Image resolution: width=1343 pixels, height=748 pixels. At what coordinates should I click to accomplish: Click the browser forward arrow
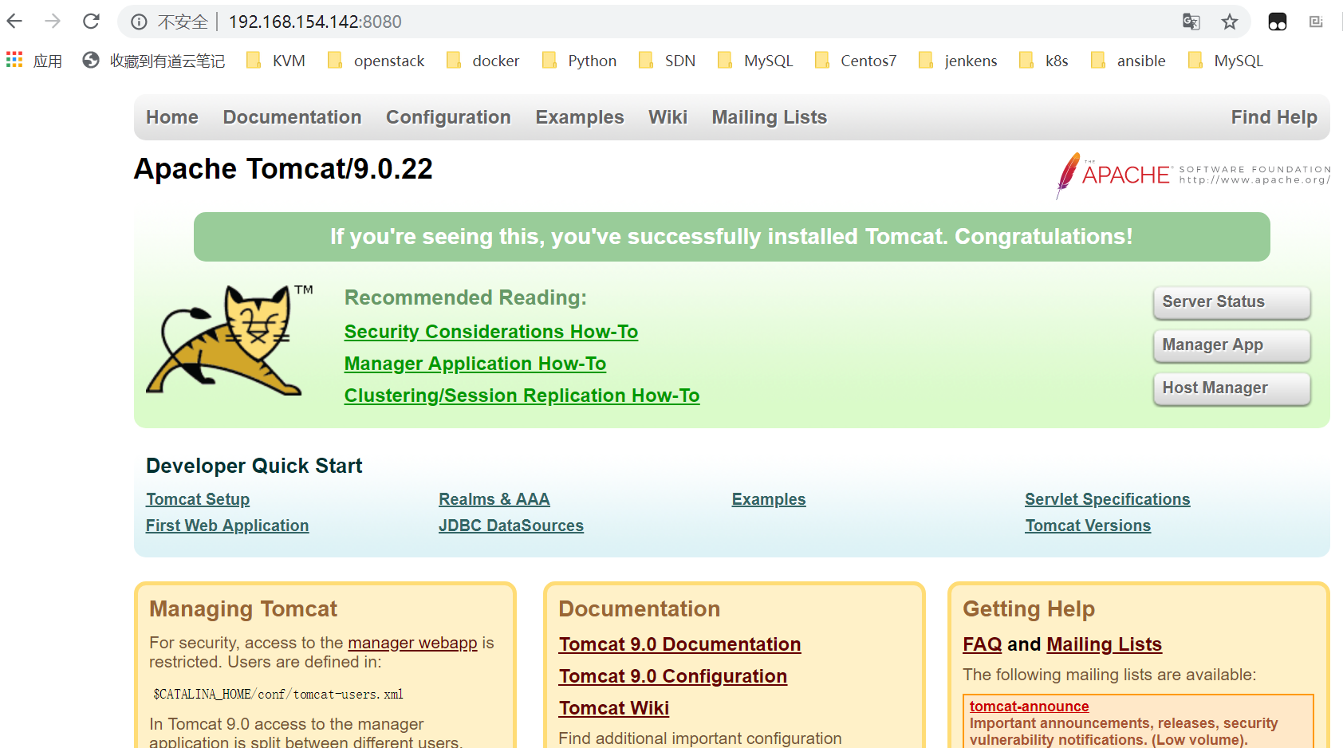click(x=53, y=22)
